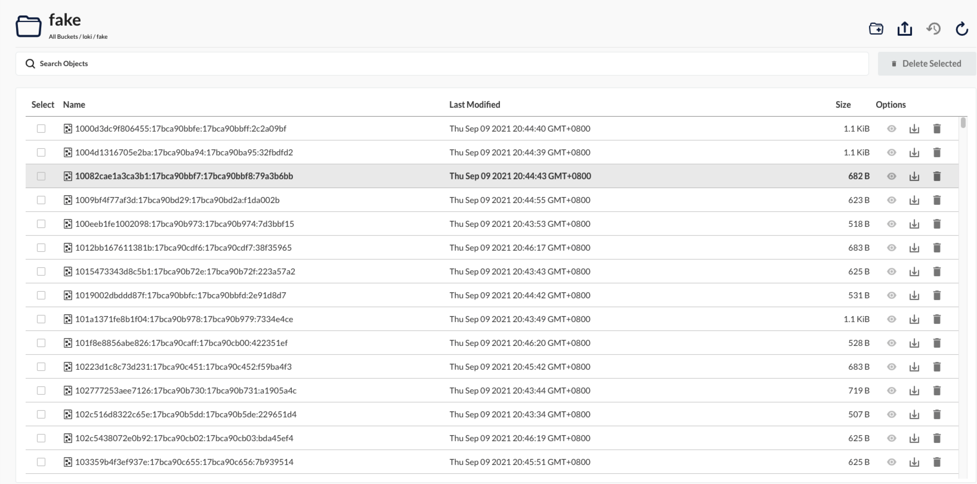The height and width of the screenshot is (484, 977).
Task: Download object 1000d3dc9f806455
Action: pyautogui.click(x=914, y=129)
